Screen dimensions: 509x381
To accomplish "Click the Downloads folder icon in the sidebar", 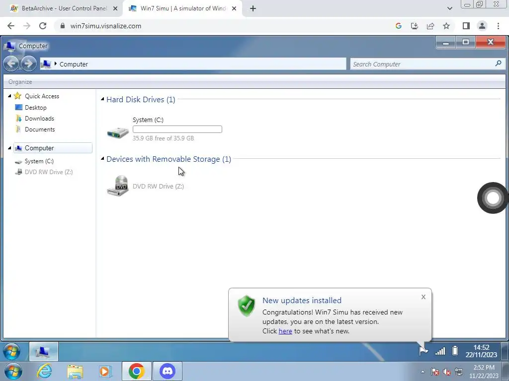I will [19, 118].
